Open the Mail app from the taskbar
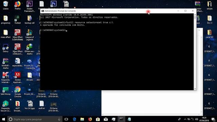217x122 pixels. (106, 119)
